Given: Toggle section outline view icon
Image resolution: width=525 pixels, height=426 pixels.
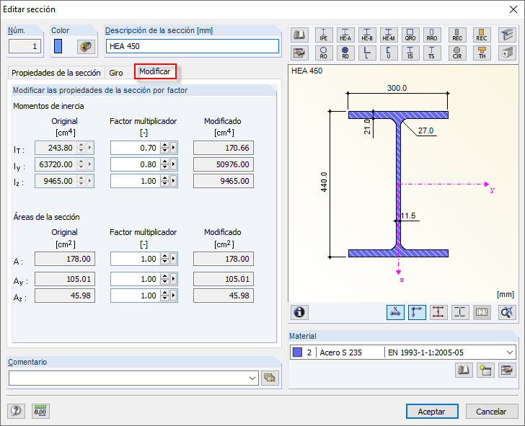Looking at the screenshot, I should click(x=460, y=312).
